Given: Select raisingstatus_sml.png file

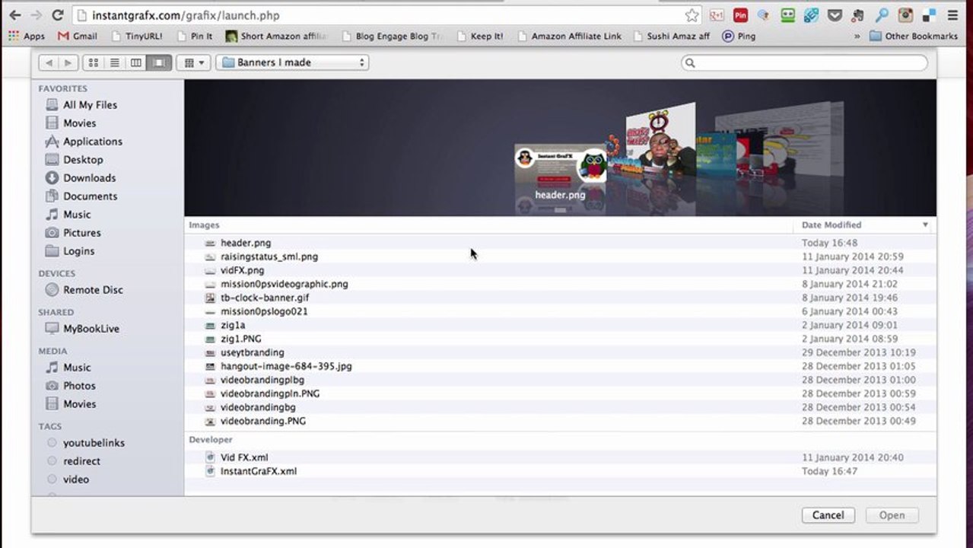Looking at the screenshot, I should pos(560,256).
